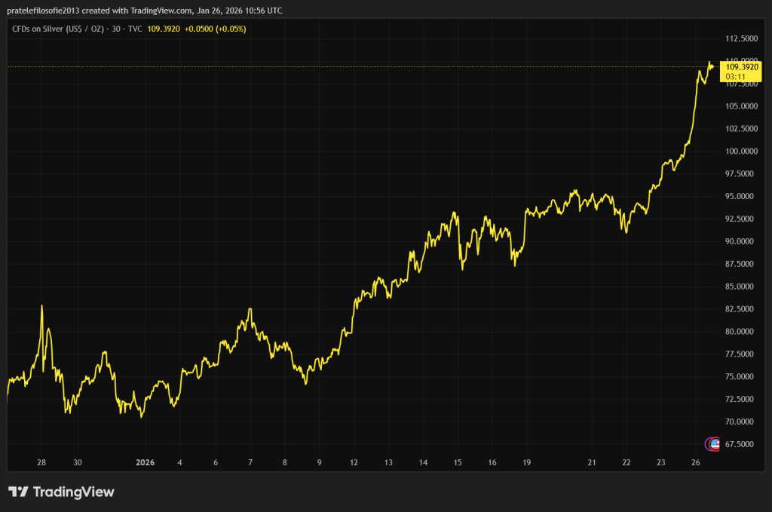Click the 2026 year label on time axis
This screenshot has width=772, height=512.
[144, 462]
